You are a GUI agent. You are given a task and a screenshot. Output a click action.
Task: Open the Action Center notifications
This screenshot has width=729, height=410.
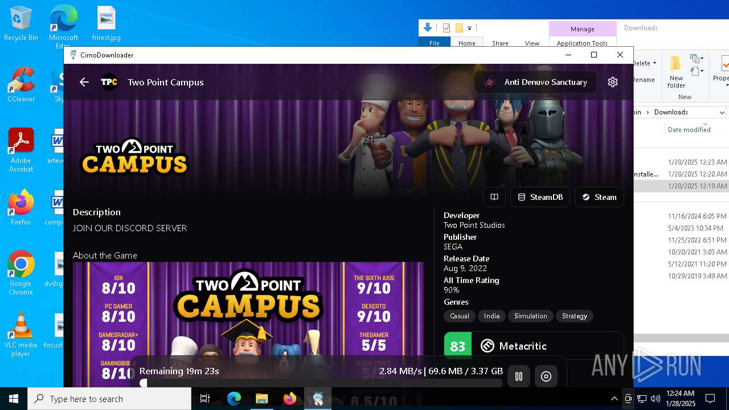pos(710,399)
